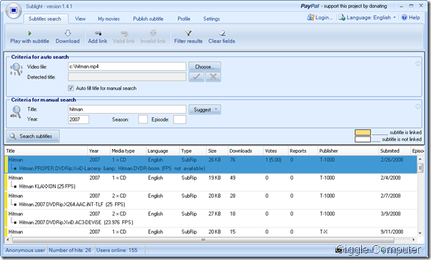Image resolution: width=431 pixels, height=260 pixels.
Task: Sort results by Size column header
Action: click(x=217, y=151)
